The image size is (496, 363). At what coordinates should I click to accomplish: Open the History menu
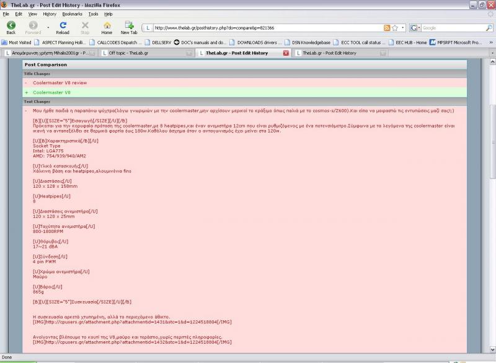pyautogui.click(x=50, y=14)
